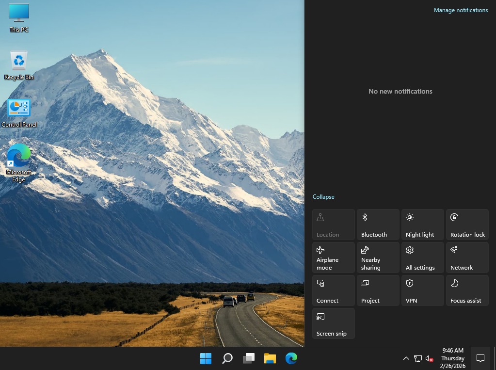Screen dimensions: 496x370
Task: Open the Windows Start menu
Action: coord(206,358)
